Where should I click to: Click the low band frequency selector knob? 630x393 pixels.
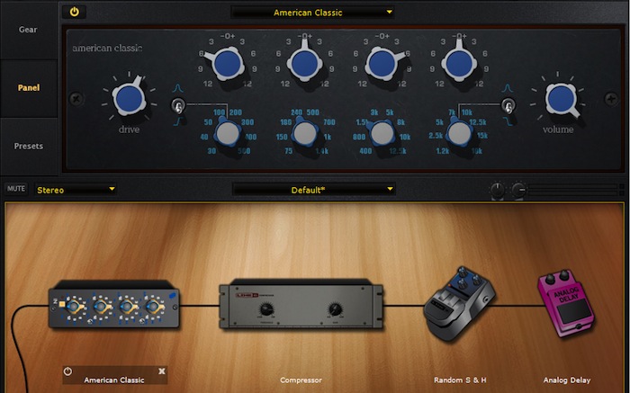pos(228,133)
